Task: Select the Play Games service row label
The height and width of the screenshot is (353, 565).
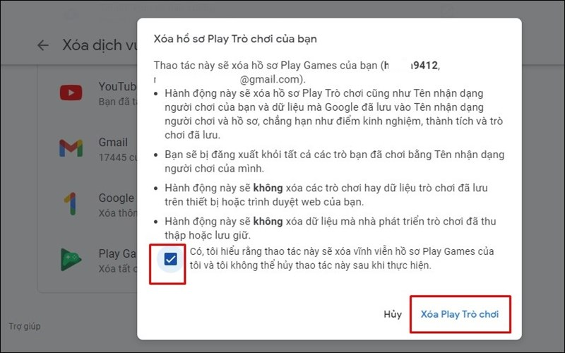Action: click(117, 253)
